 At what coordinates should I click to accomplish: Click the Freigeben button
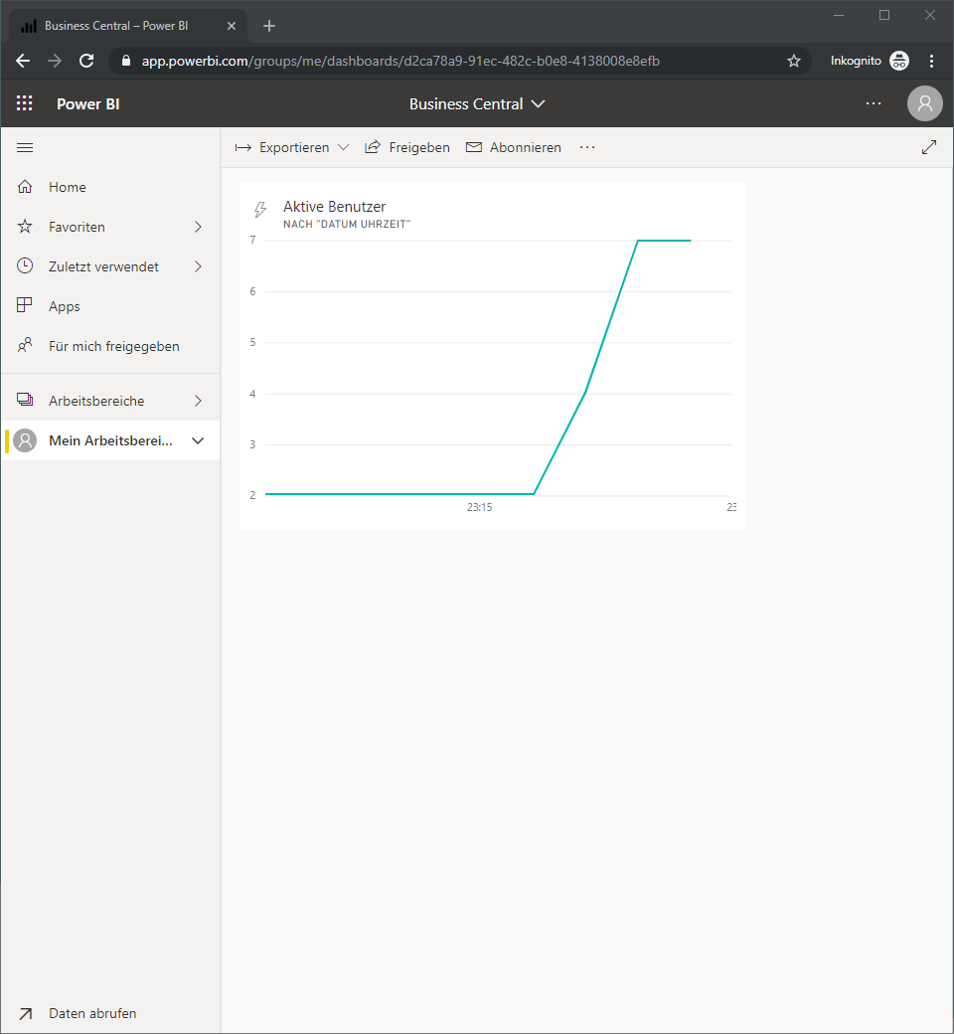(407, 148)
